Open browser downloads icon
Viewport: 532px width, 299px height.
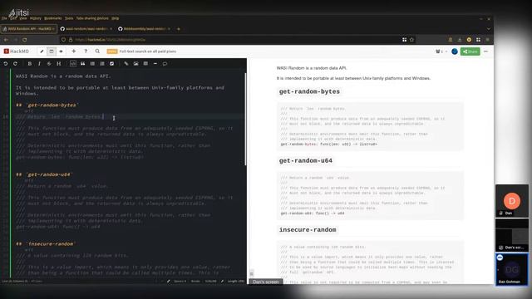460,40
